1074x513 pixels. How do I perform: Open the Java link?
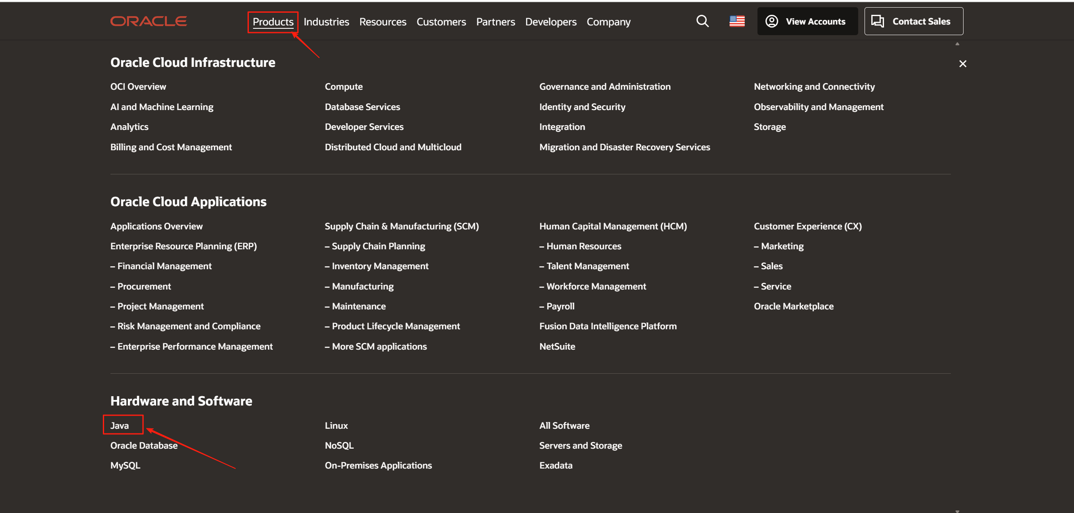(x=120, y=425)
